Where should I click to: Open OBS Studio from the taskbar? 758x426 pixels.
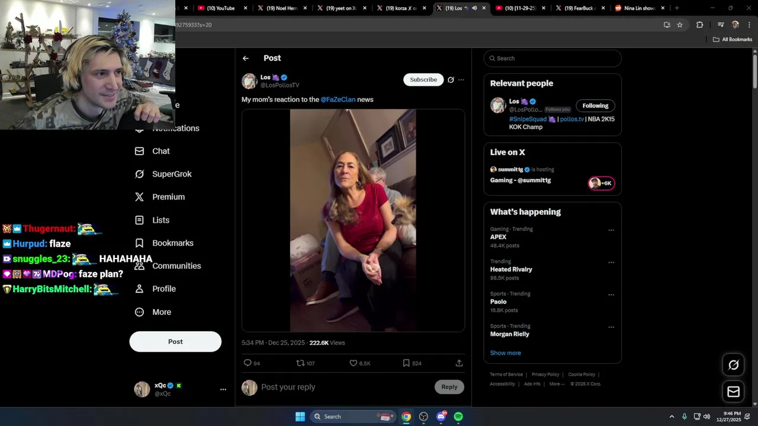[423, 417]
